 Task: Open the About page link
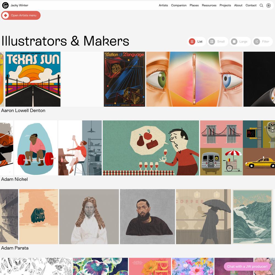click(238, 5)
